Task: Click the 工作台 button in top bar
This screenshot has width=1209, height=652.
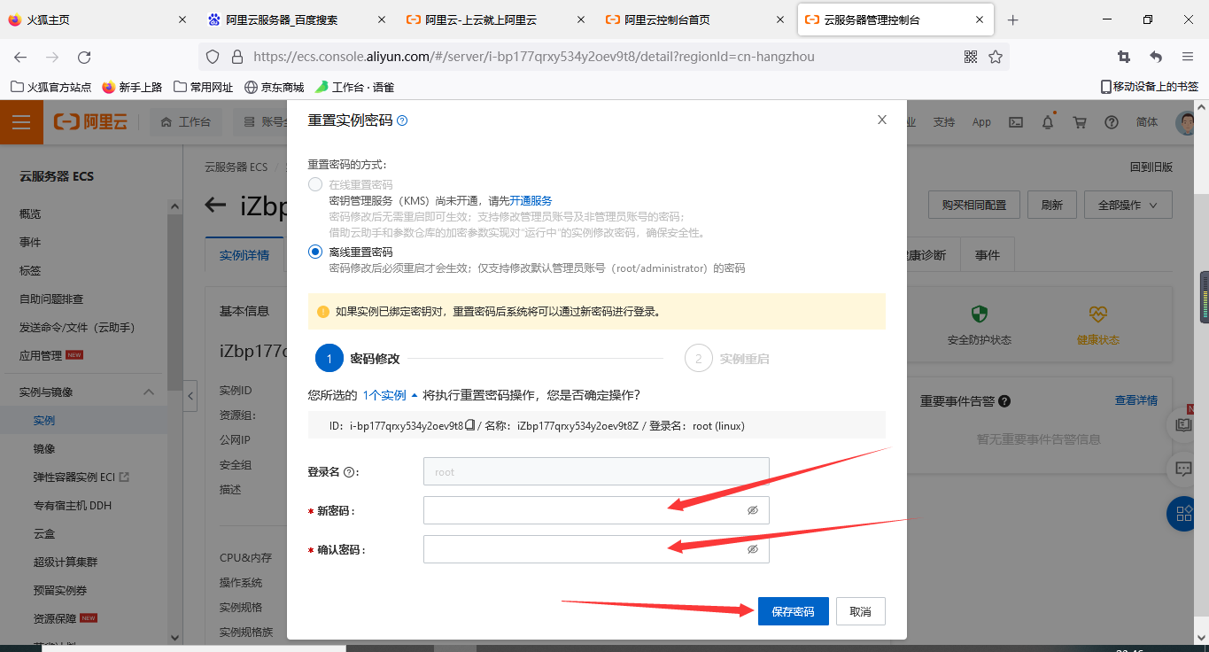Action: (x=186, y=122)
